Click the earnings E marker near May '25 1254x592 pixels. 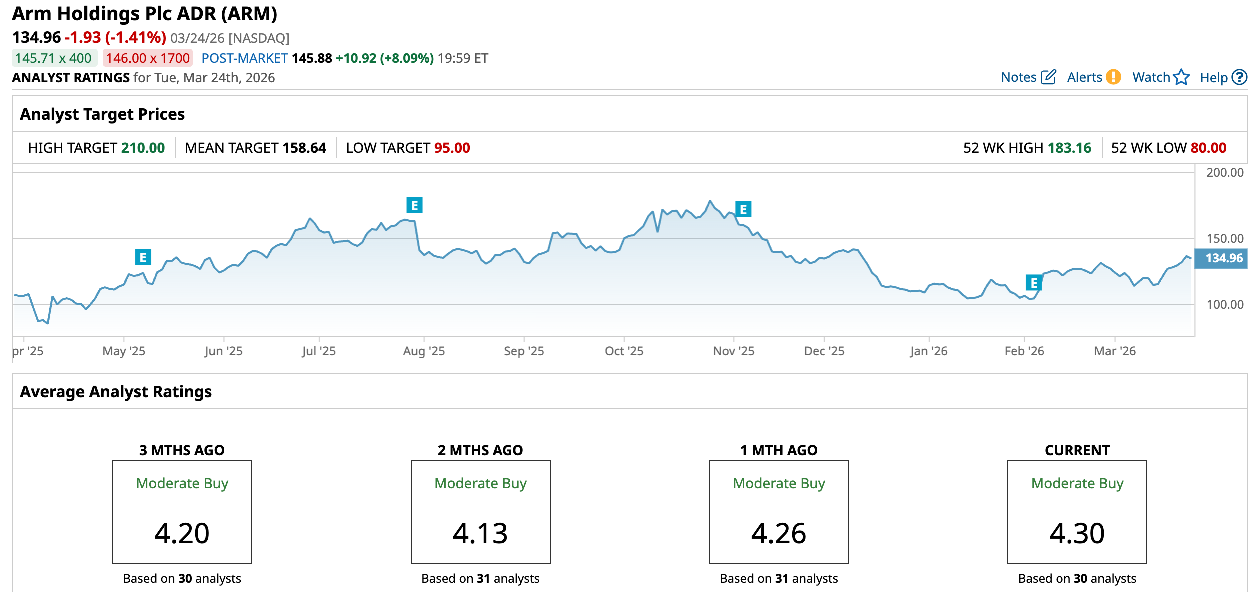(x=143, y=257)
